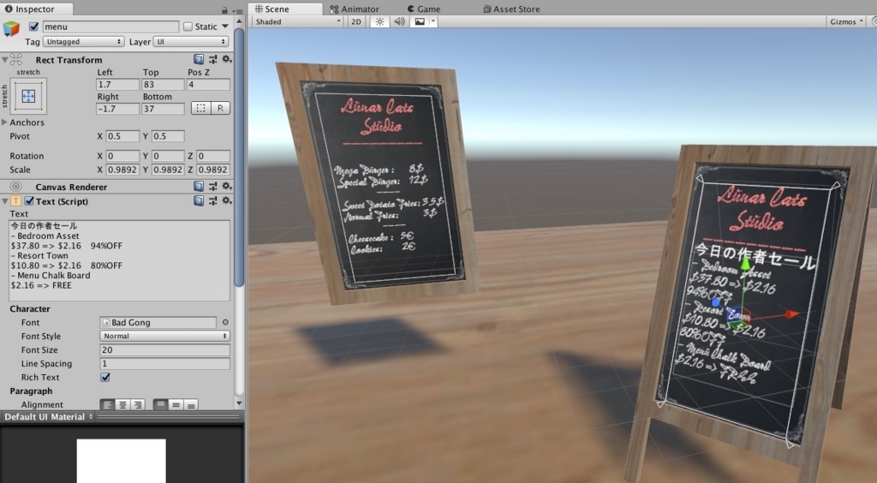Click the object name field containing menu
Image resolution: width=877 pixels, height=483 pixels.
click(x=110, y=27)
